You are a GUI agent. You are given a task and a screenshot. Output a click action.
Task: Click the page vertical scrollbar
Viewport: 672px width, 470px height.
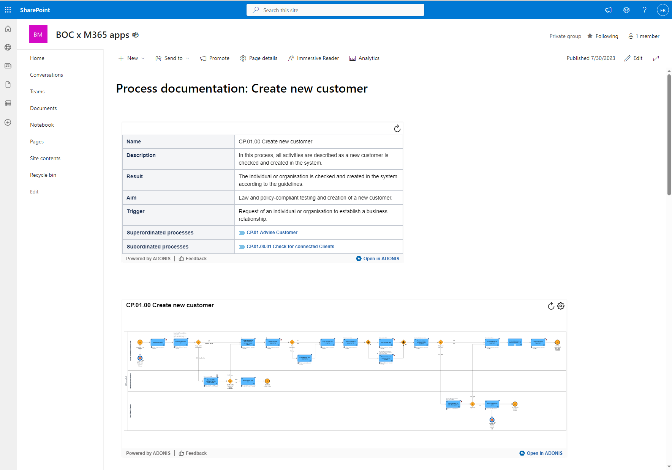click(669, 135)
